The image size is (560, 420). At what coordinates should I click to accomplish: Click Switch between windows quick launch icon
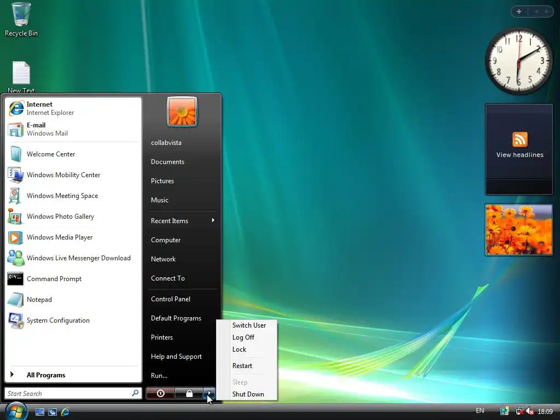coord(52,412)
